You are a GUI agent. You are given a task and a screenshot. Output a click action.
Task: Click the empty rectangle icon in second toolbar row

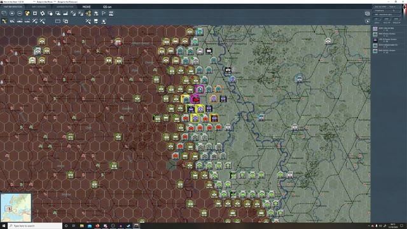58,21
